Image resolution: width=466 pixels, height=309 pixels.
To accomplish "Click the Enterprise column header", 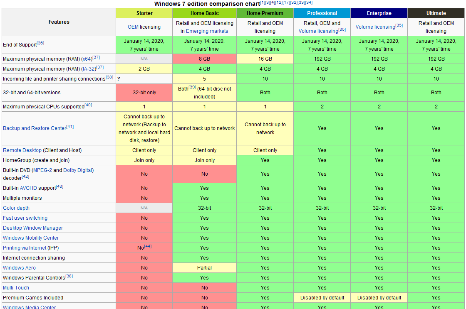I will 379,13.
